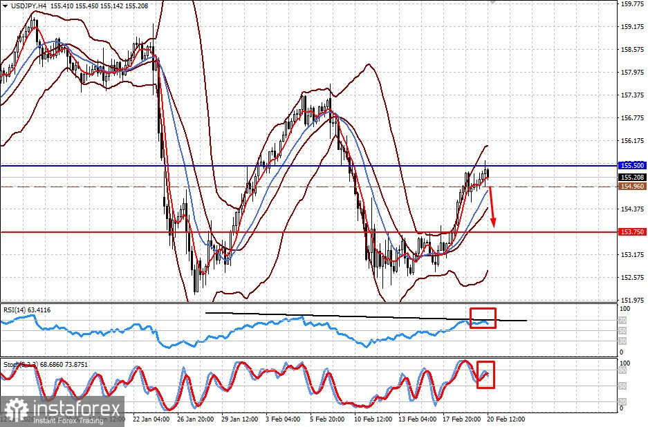Click the 10 Feb 12:00 time label
This screenshot has width=648, height=427.
373,419
